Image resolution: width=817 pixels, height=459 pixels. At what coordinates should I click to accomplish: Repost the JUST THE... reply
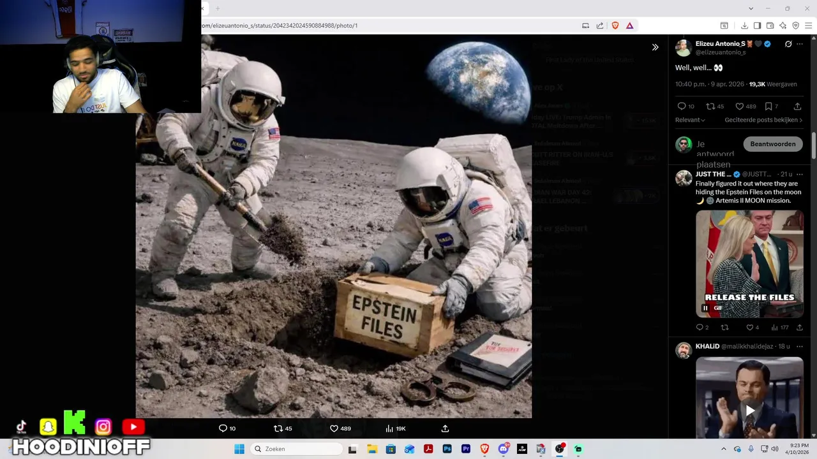pyautogui.click(x=724, y=328)
